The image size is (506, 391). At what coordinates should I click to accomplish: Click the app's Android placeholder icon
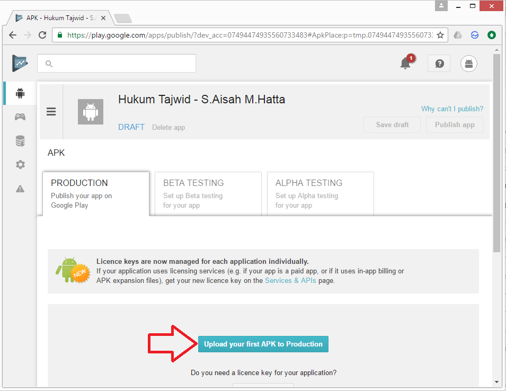[91, 112]
